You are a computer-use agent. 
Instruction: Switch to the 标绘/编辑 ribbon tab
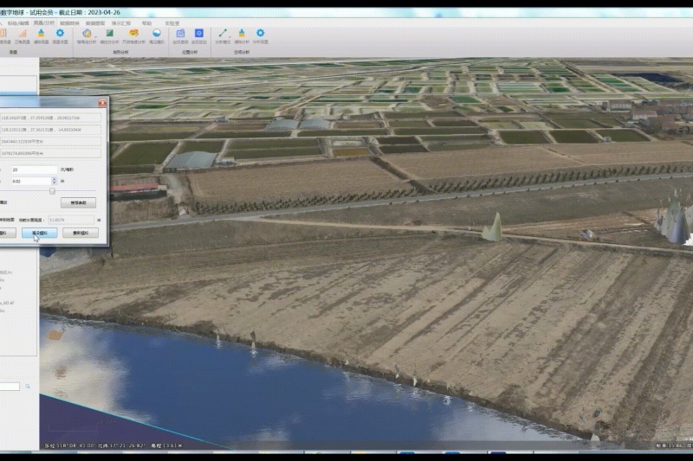click(x=18, y=23)
